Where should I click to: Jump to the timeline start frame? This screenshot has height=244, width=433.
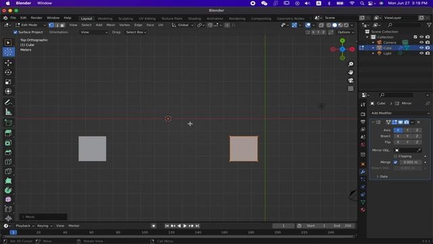(x=167, y=226)
